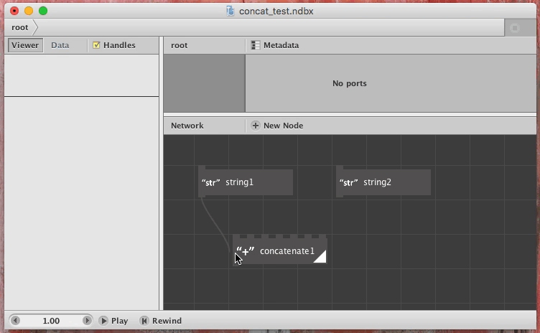The height and width of the screenshot is (333, 540).
Task: Switch to the Data tab
Action: pos(60,45)
